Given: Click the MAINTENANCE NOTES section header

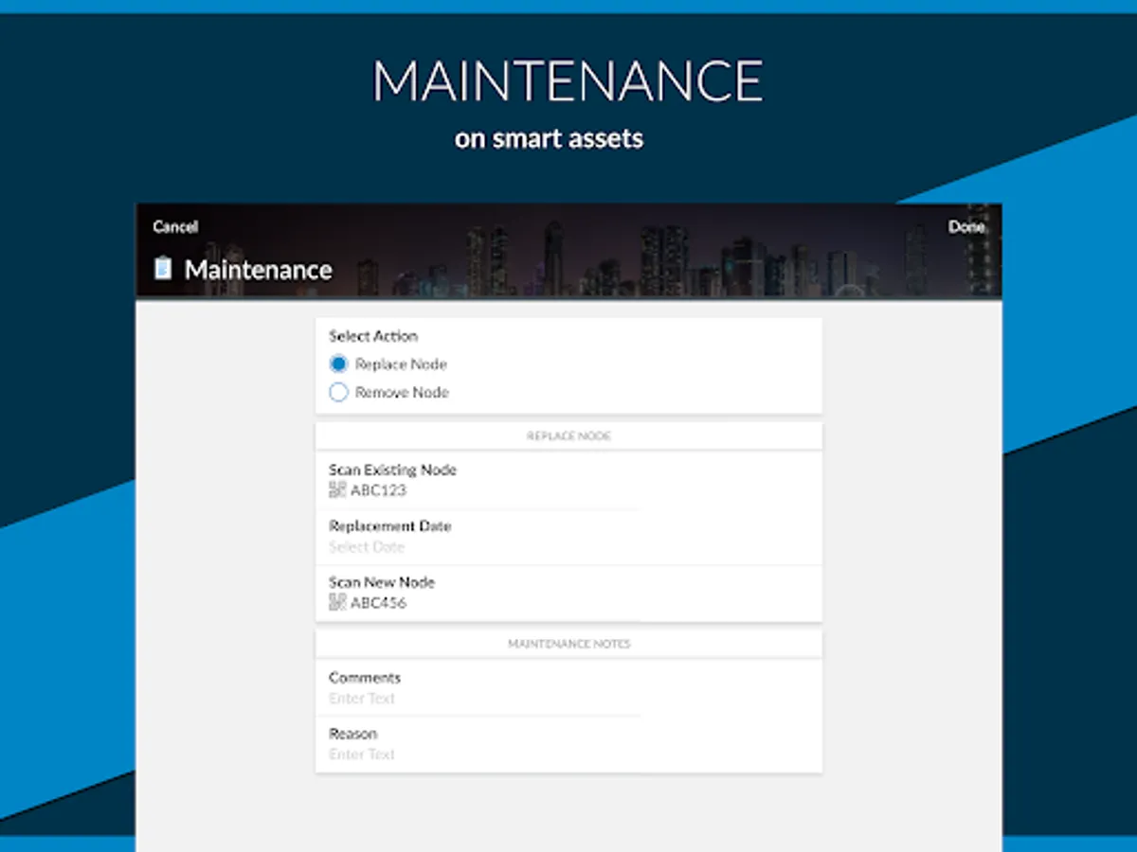Looking at the screenshot, I should 568,644.
